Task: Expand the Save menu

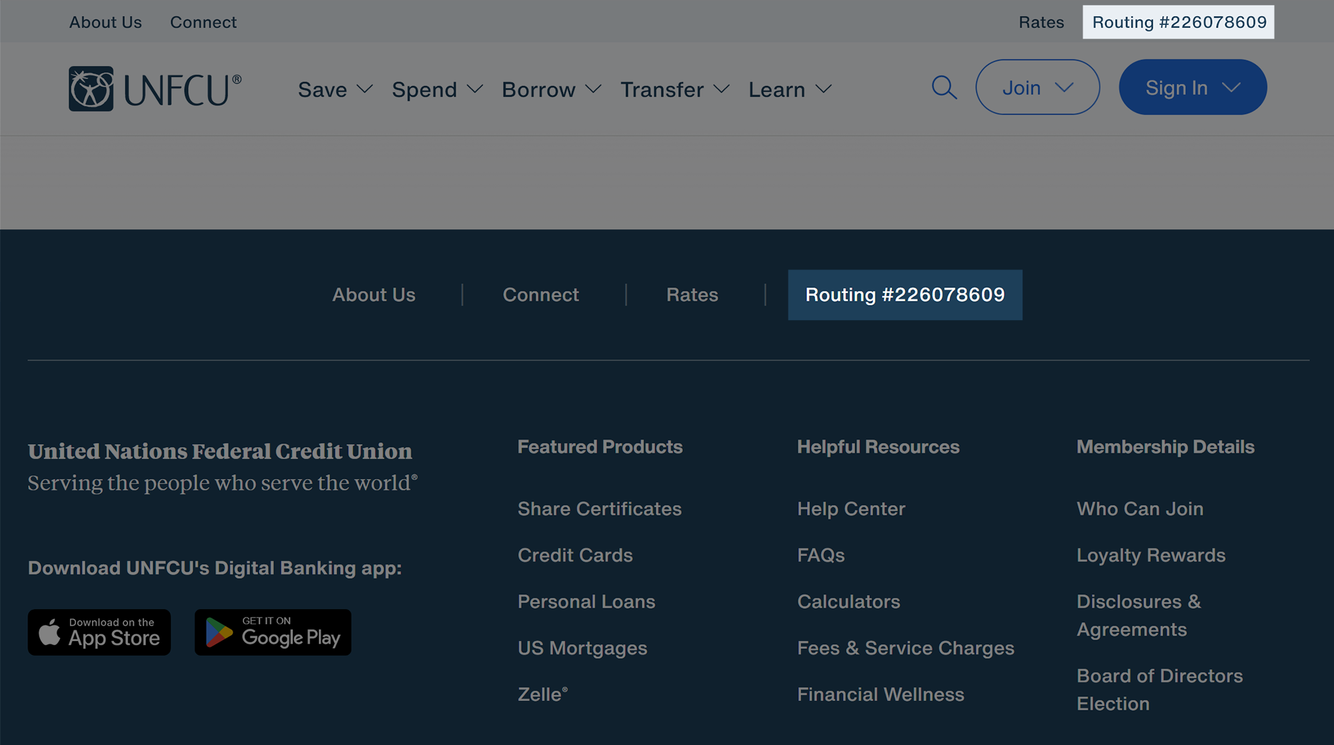Action: (335, 89)
